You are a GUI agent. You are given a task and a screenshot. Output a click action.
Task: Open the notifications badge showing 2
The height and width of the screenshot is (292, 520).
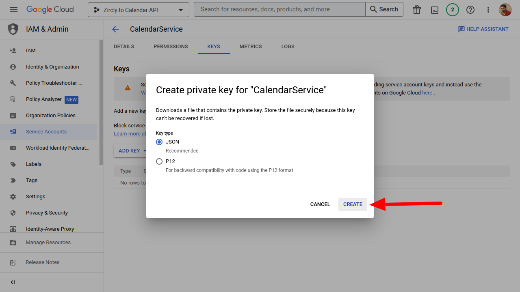point(453,10)
